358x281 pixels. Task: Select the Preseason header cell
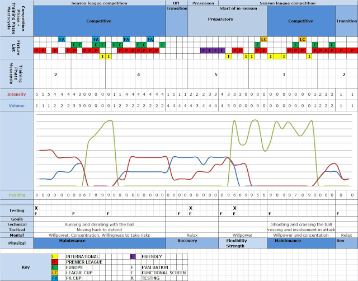(203, 3)
